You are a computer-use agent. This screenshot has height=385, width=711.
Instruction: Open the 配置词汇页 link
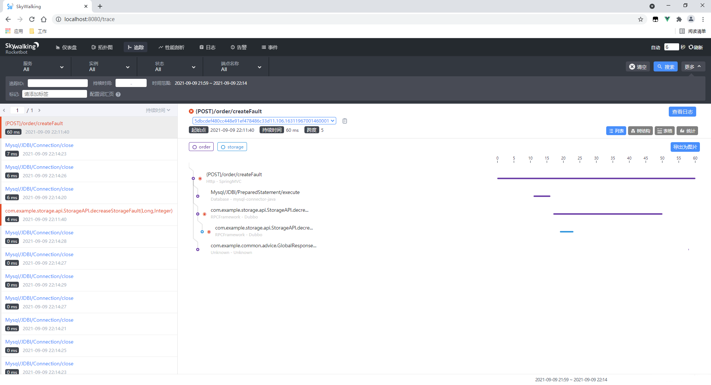102,94
